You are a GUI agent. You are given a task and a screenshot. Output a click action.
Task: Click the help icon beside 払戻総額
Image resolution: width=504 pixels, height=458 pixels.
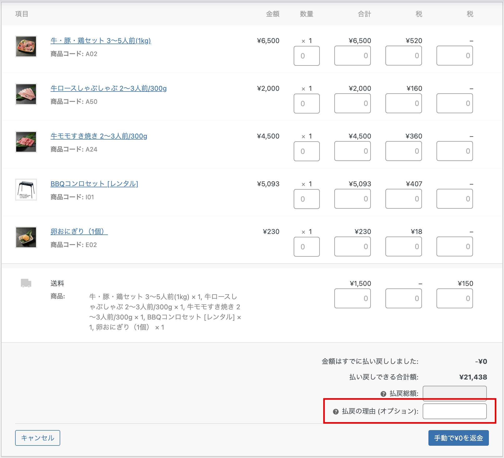point(383,394)
